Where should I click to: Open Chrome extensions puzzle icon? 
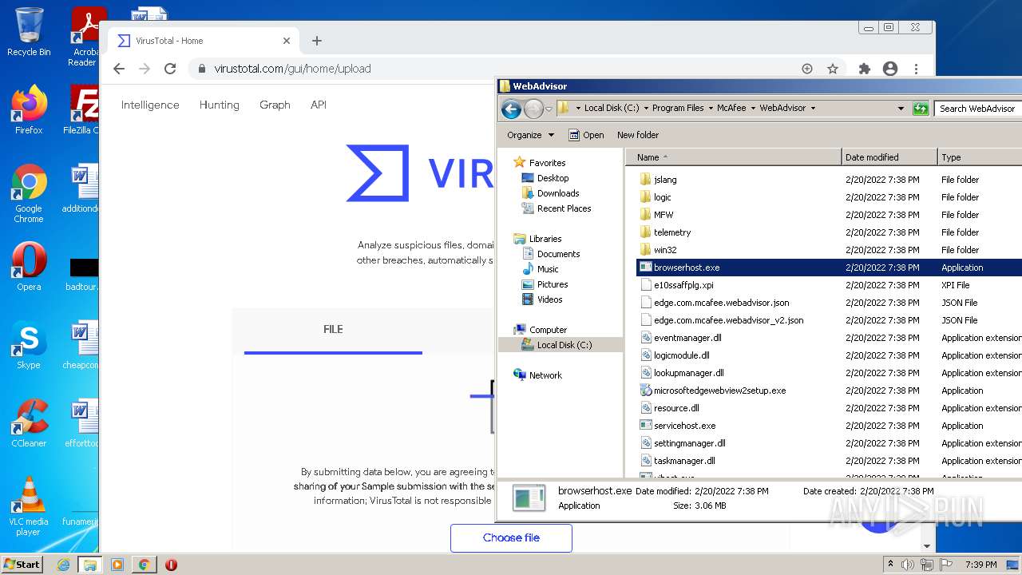[x=864, y=69]
